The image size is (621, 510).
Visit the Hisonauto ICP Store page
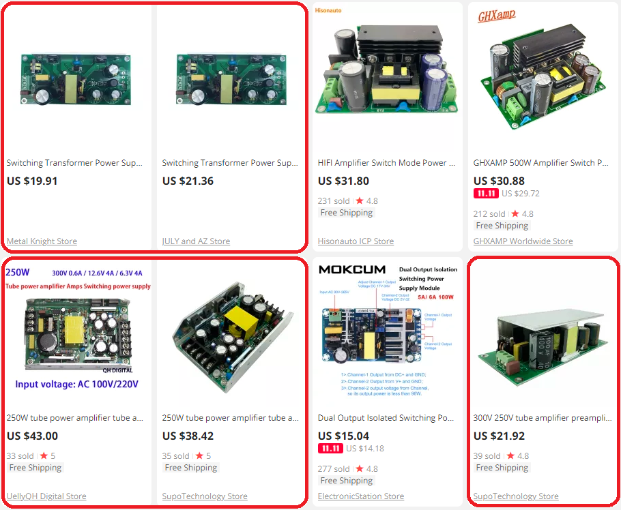tap(356, 241)
